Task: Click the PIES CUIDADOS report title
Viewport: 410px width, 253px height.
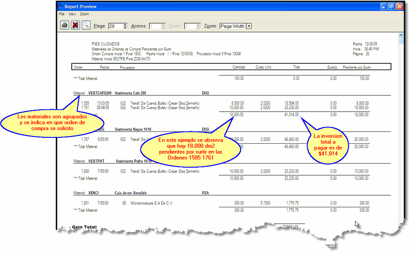Action: pos(105,44)
